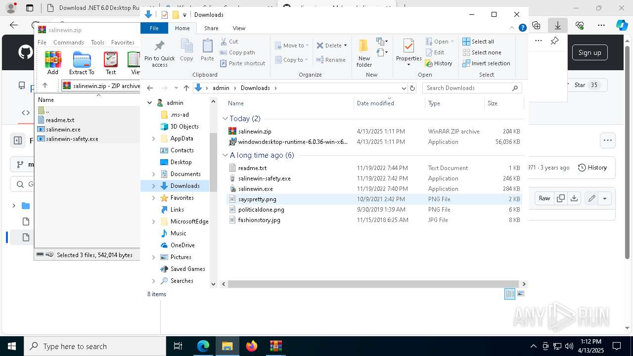Open the File tab in Explorer
The image size is (633, 356).
coord(154,28)
